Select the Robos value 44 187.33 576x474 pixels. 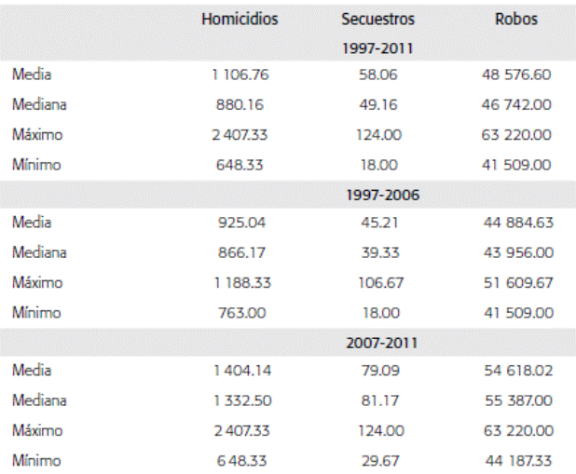515,461
